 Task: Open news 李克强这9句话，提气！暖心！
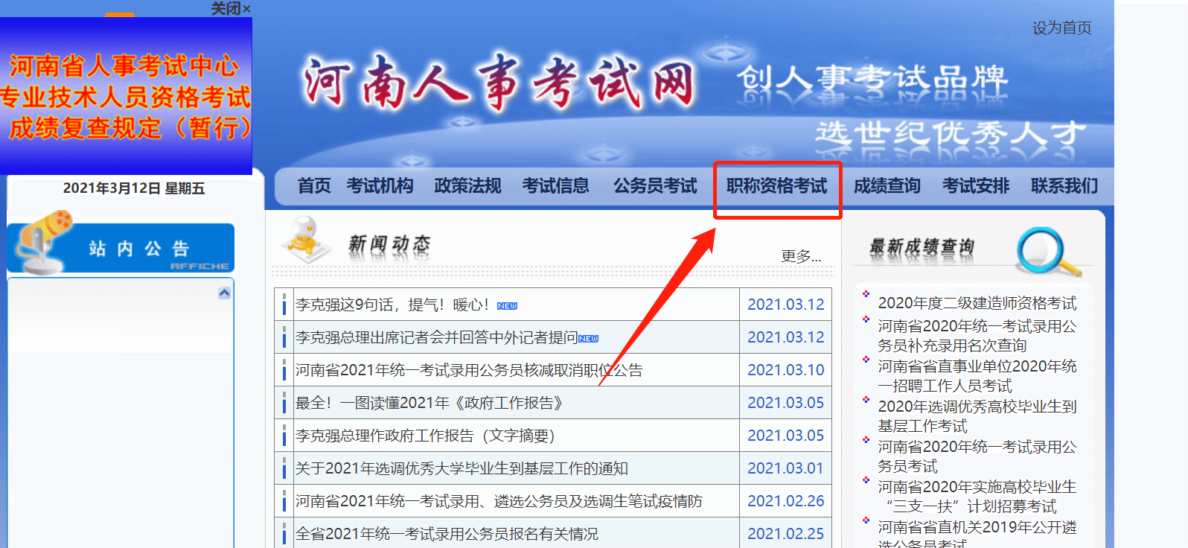[x=393, y=305]
